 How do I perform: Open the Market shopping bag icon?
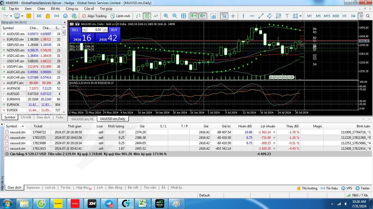(48, 16)
